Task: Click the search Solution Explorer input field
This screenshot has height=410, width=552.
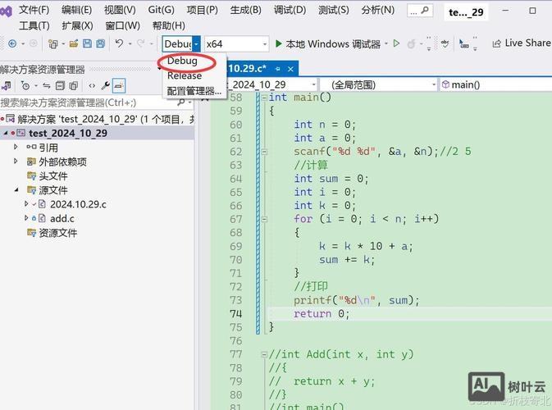Action: click(x=88, y=102)
